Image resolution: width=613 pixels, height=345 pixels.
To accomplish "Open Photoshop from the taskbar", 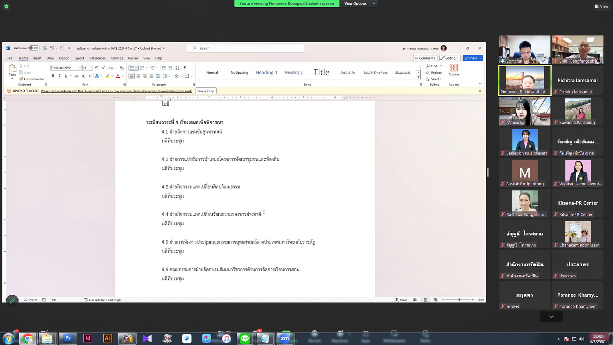I will tap(68, 338).
